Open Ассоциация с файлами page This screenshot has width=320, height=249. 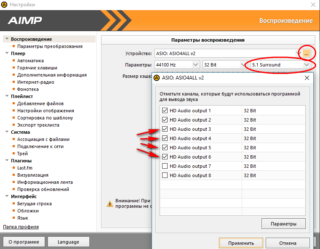[43, 139]
